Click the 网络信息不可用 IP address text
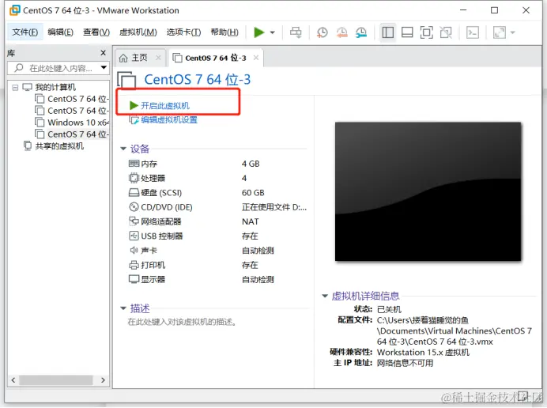This screenshot has height=408, width=547. coord(405,363)
